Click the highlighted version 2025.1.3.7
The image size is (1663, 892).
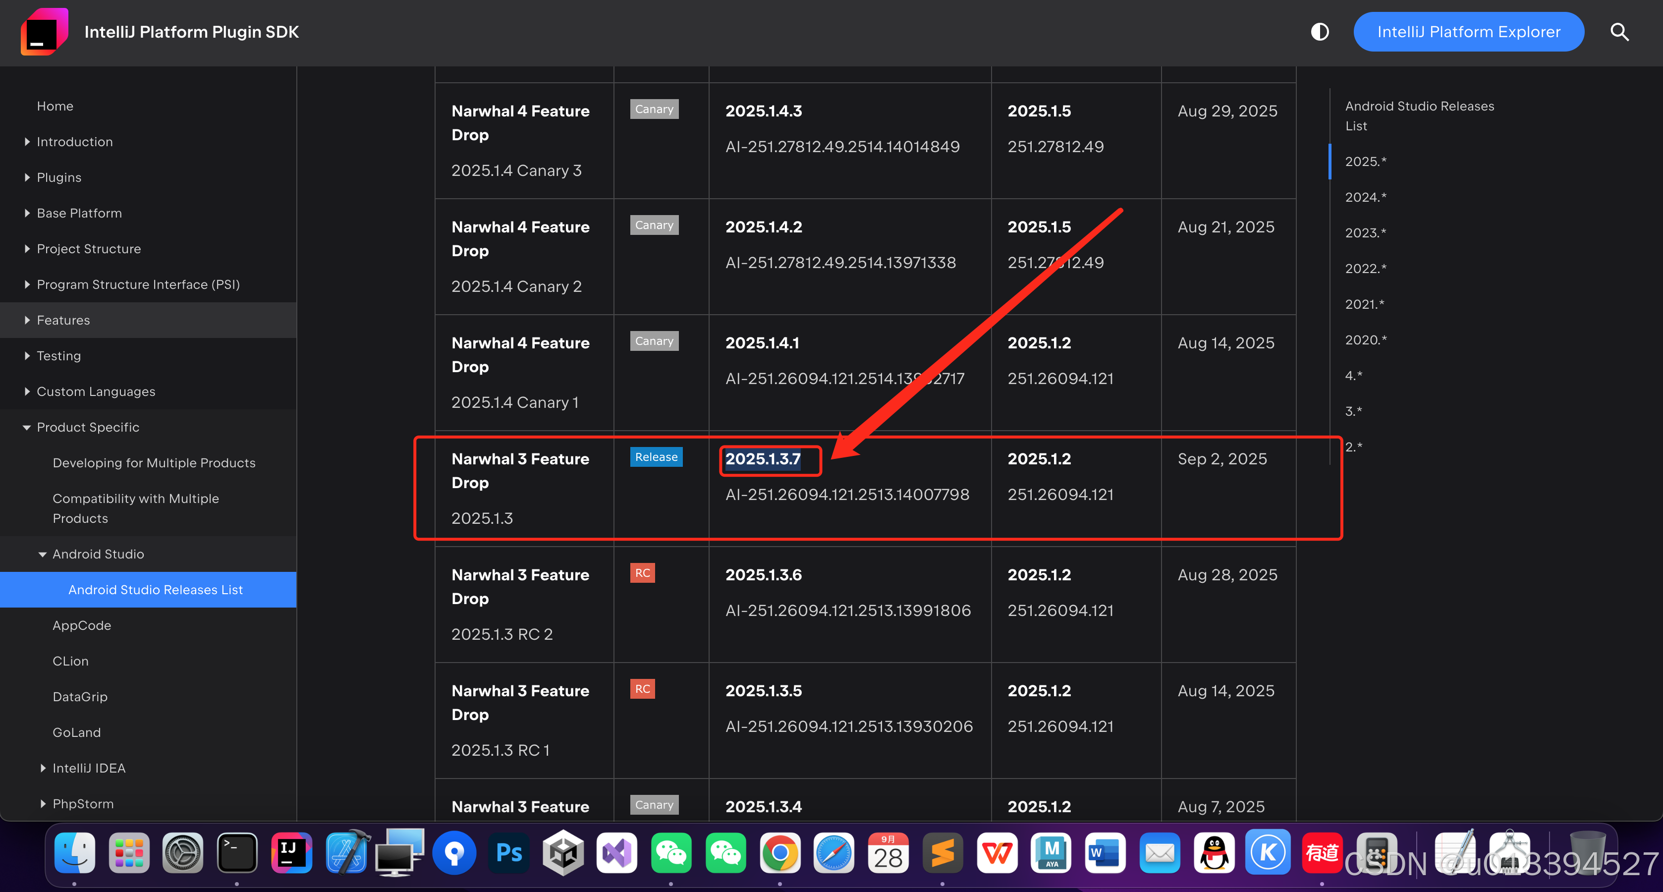[763, 459]
